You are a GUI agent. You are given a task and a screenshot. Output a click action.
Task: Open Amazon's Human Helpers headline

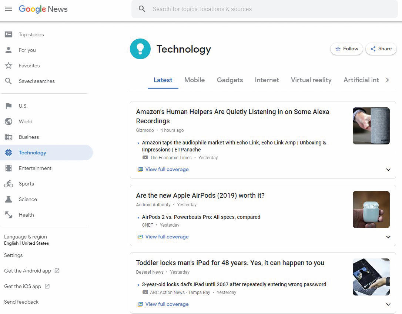232,116
